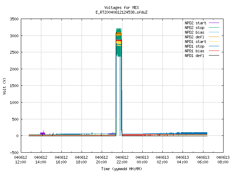
Task: Click the yellow NPD1 start legend line
Action: 214,42
